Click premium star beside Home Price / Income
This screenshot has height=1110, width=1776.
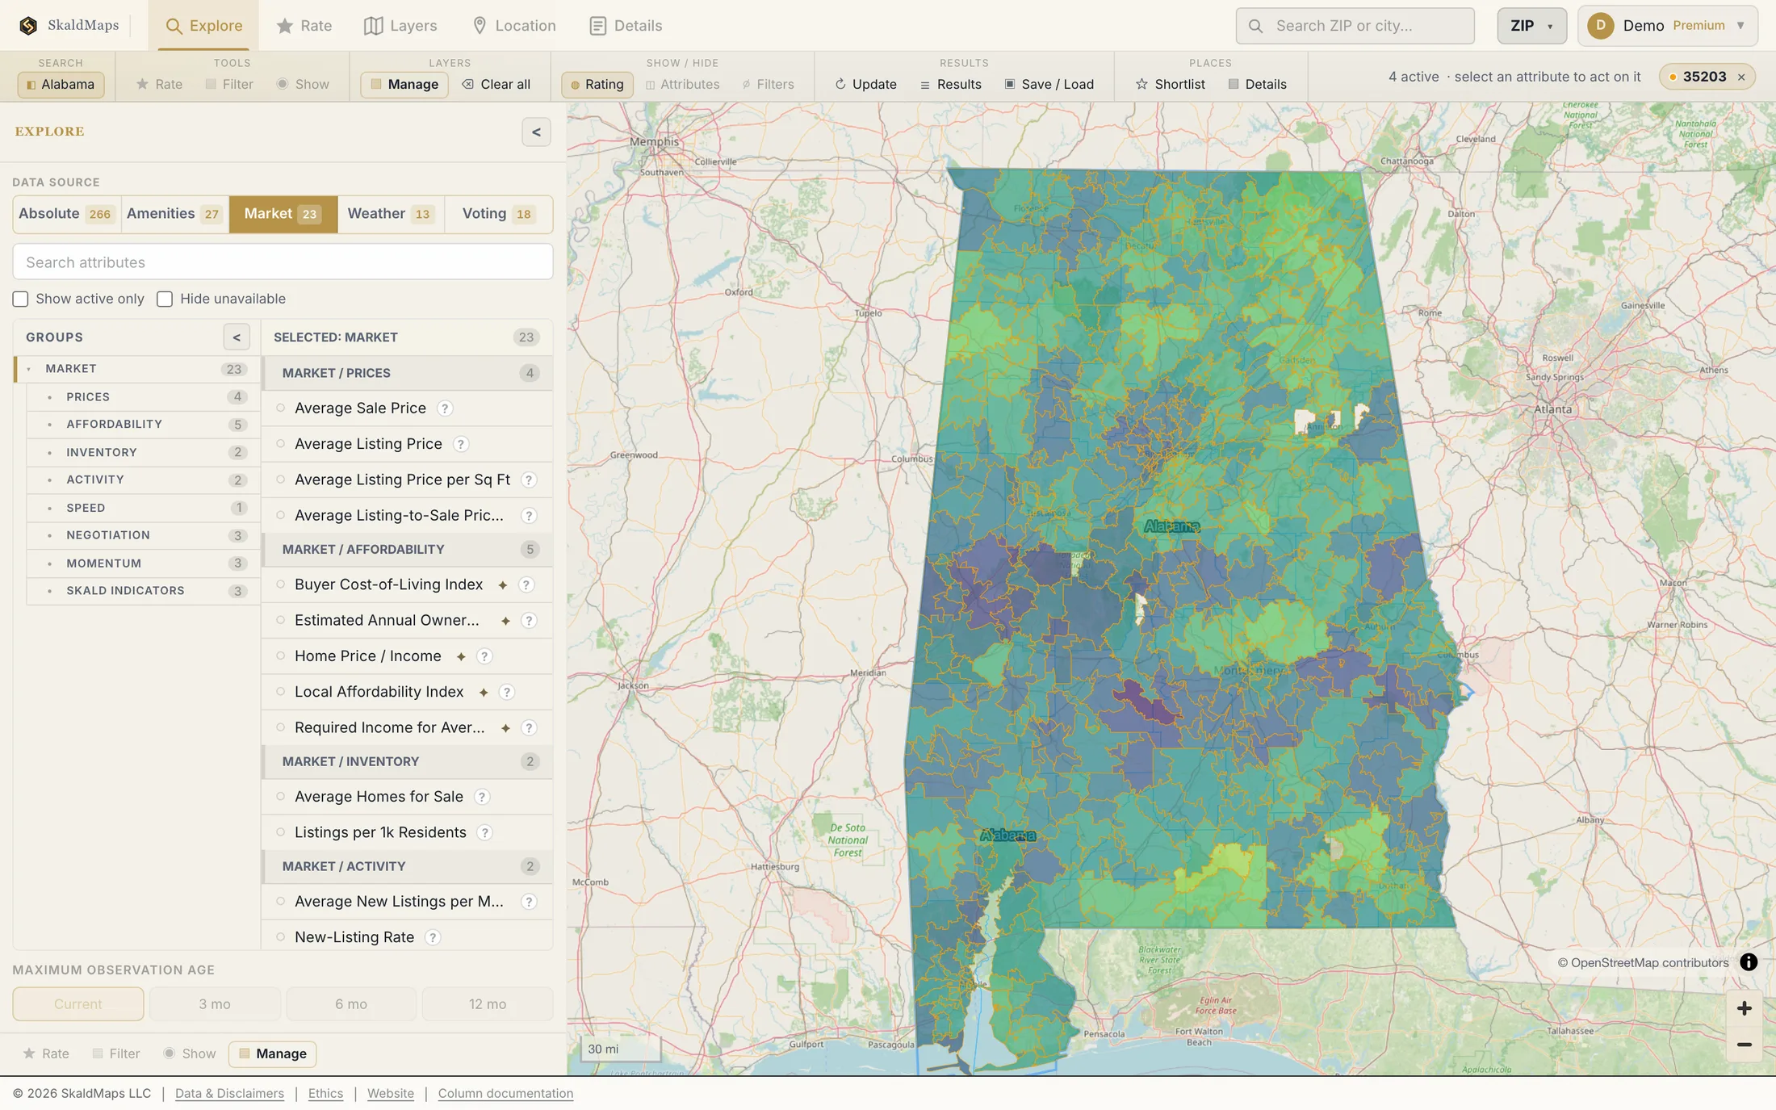click(x=461, y=656)
